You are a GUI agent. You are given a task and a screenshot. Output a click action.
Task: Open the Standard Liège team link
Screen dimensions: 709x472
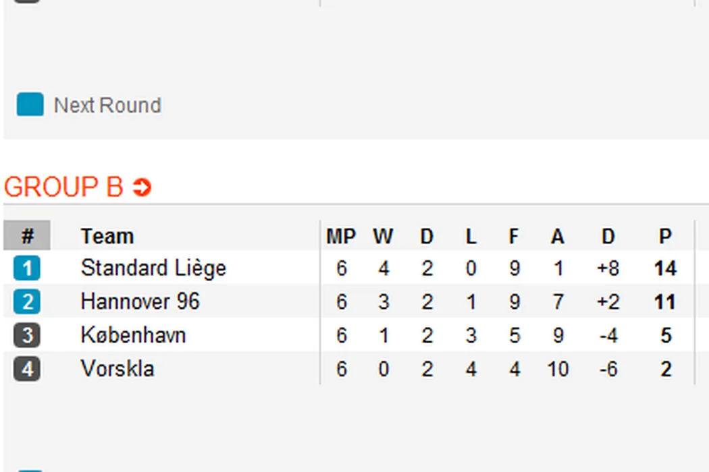click(153, 268)
